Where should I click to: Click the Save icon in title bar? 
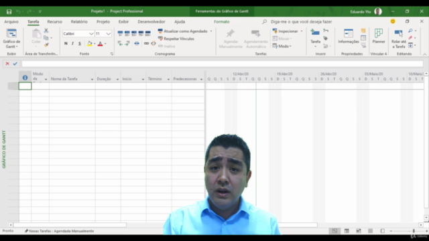click(9, 11)
